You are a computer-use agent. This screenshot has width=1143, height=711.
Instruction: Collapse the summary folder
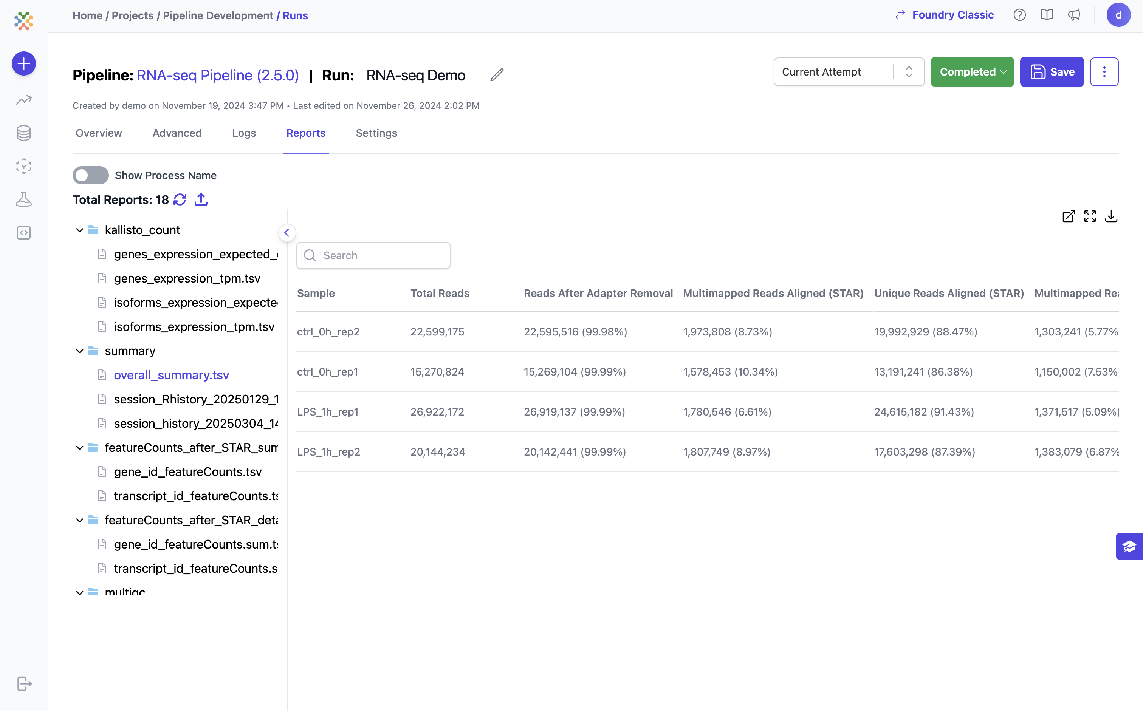tap(79, 351)
